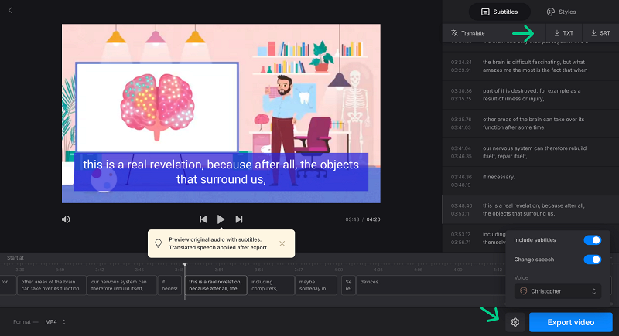
Task: Close the preview audio tip popup
Action: 282,243
